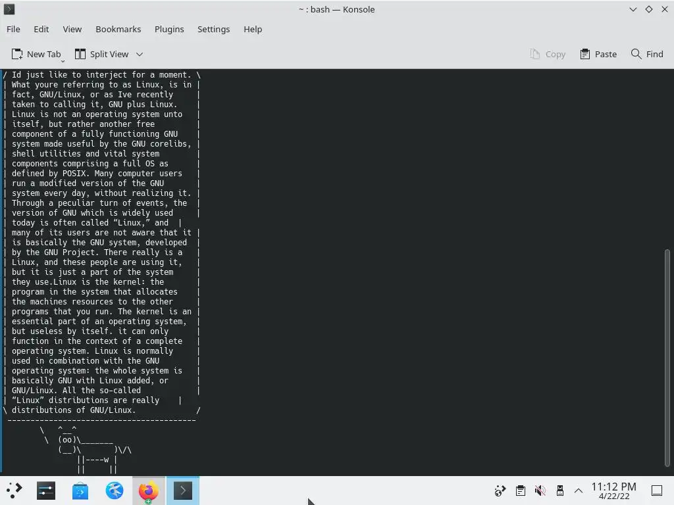Open the Help menu
674x505 pixels.
pos(253,29)
